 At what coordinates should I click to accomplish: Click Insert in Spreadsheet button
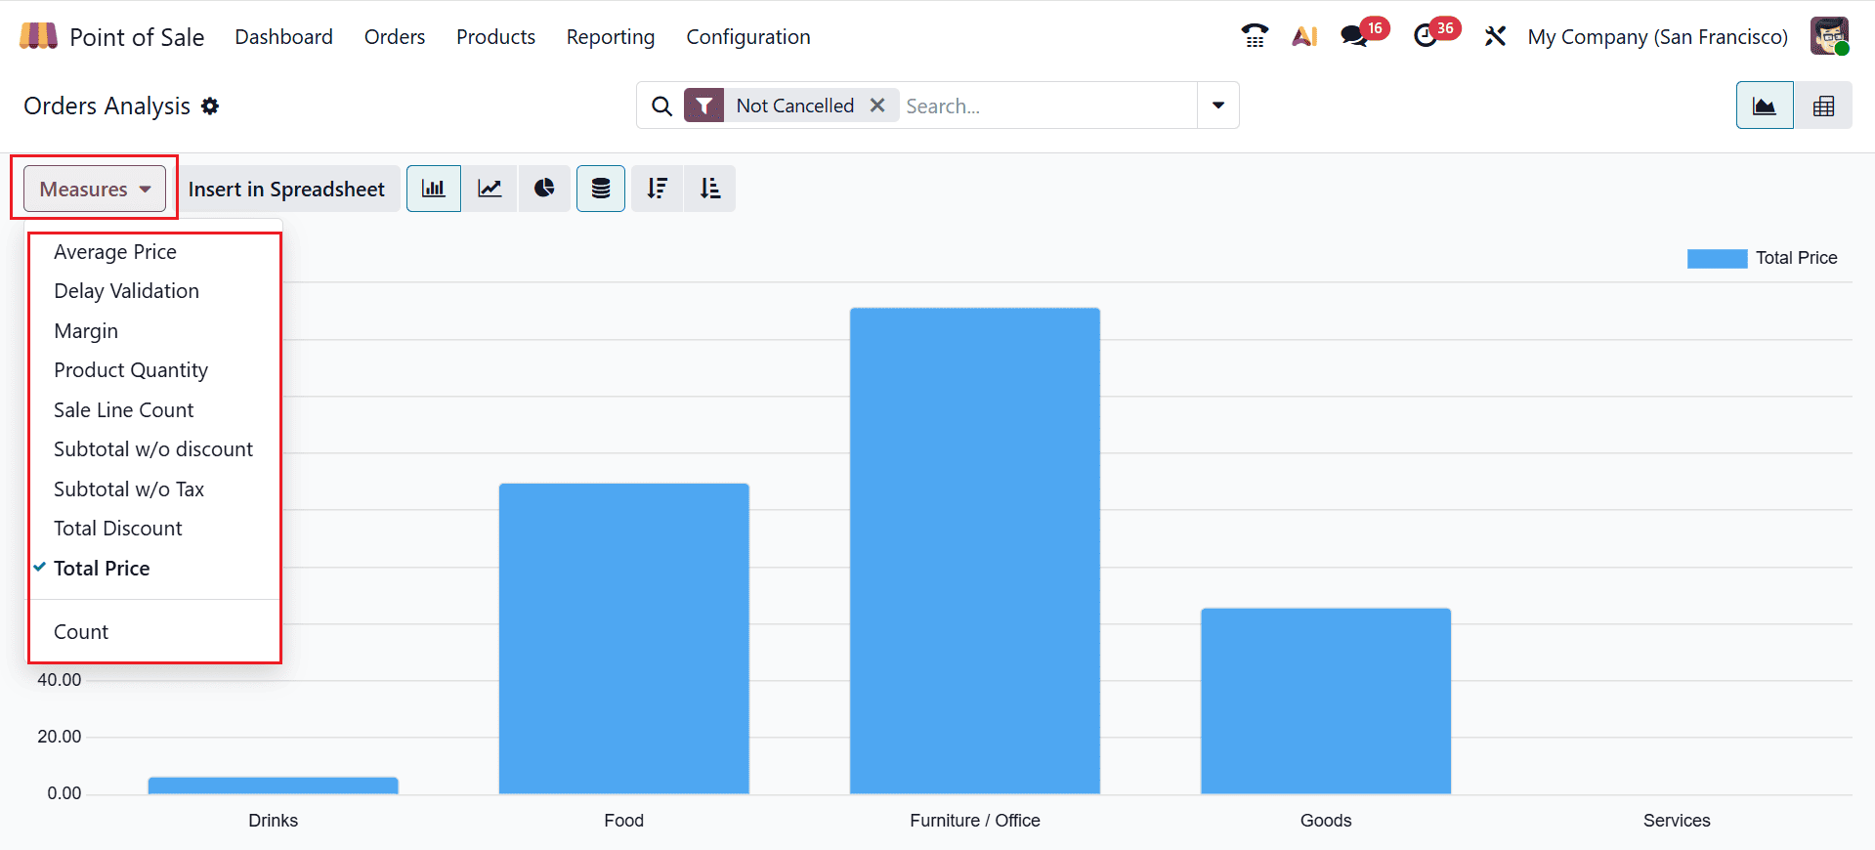click(x=286, y=189)
